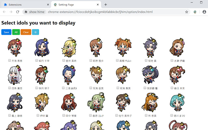The height and width of the screenshot is (130, 208).
Task: Click the light blue ほ button
Action: pyautogui.click(x=35, y=32)
